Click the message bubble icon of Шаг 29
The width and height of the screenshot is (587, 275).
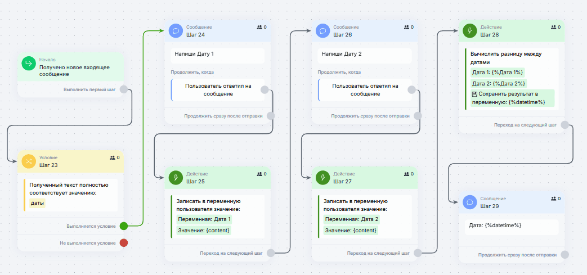(x=469, y=202)
